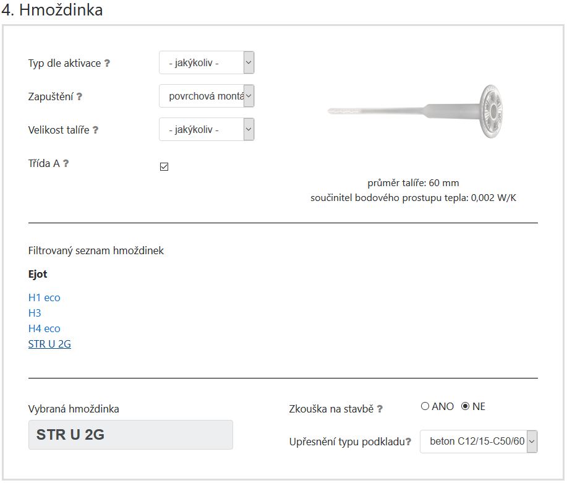The width and height of the screenshot is (567, 483).
Task: Open Typ dle aktivace dropdown
Action: click(x=207, y=62)
